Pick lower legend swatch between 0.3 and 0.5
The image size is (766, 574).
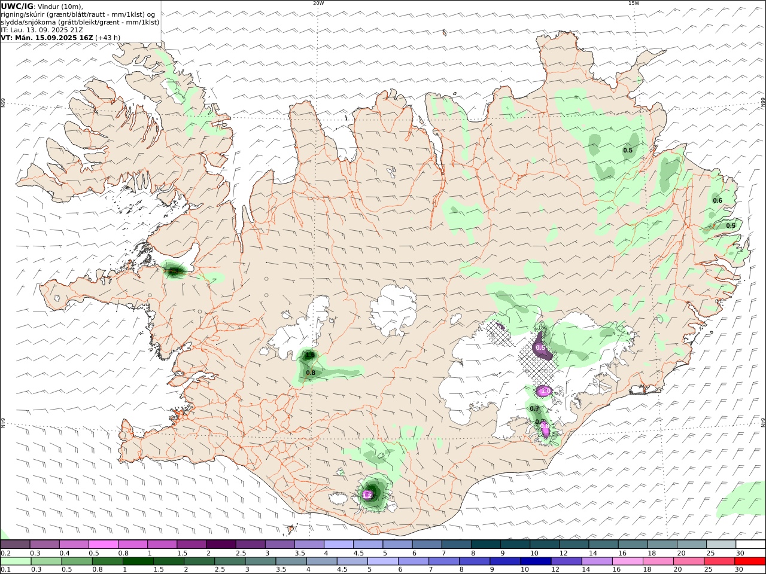tap(45, 561)
